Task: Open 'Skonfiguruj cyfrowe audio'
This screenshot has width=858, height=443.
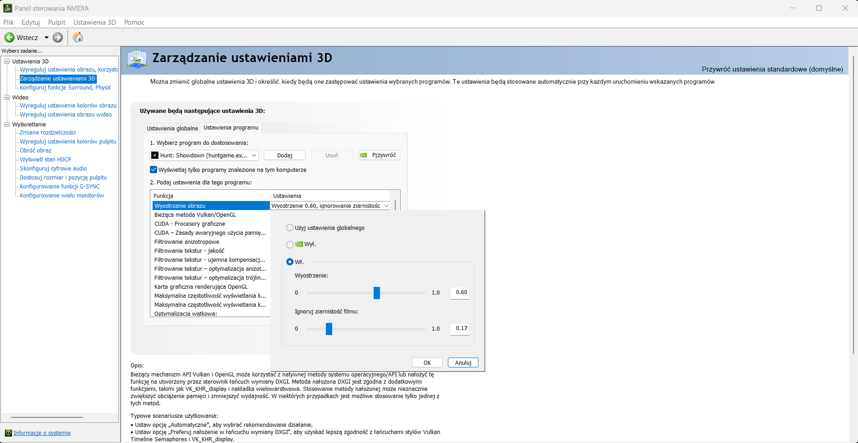Action: tap(54, 169)
